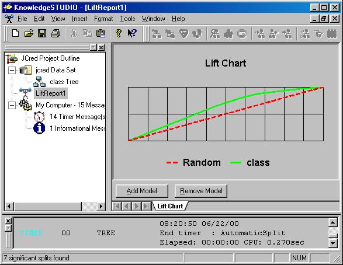Viewport: 343px width, 265px height.
Task: Click the Paste clipboard icon
Action: [101, 33]
